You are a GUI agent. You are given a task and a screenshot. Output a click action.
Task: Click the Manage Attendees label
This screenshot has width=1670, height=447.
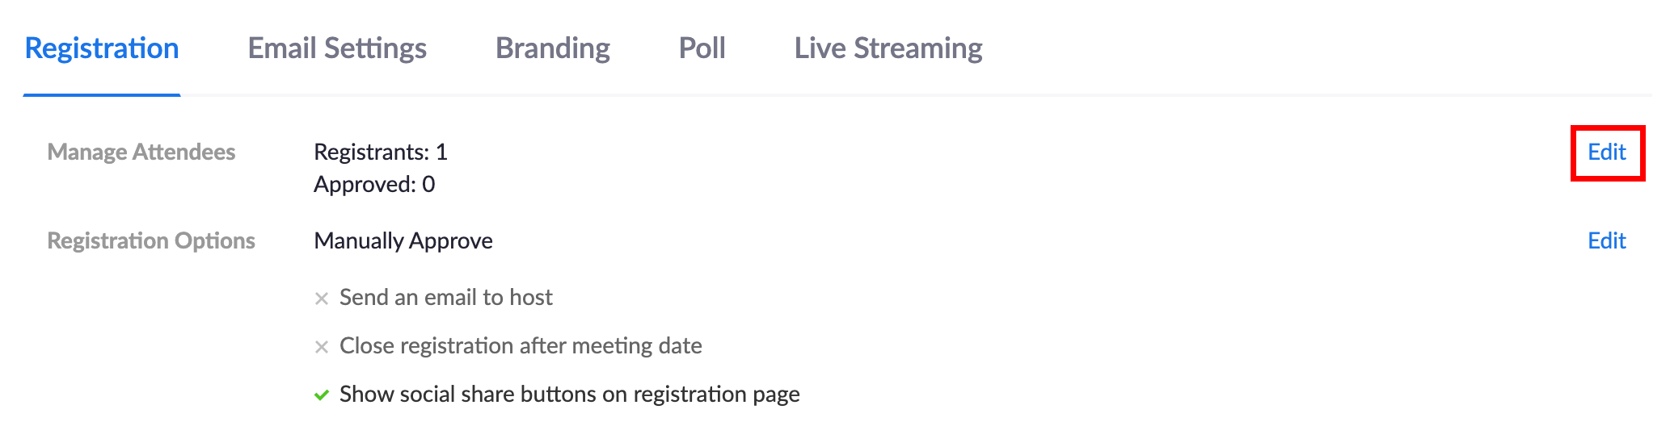pyautogui.click(x=141, y=152)
